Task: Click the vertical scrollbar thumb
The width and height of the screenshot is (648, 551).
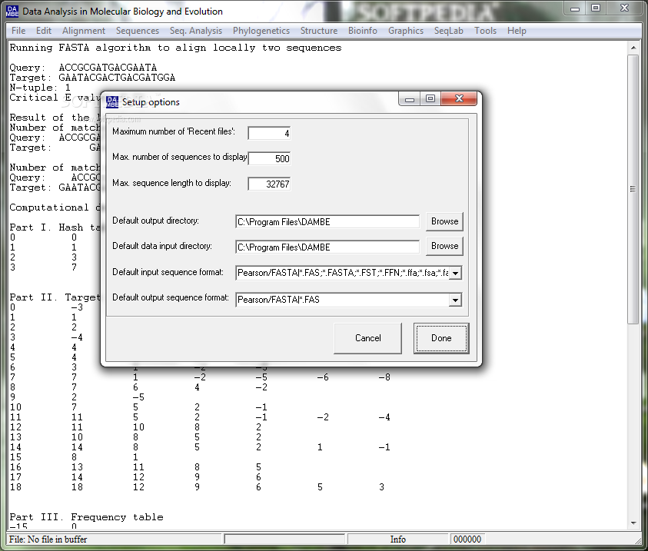Action: [633, 189]
